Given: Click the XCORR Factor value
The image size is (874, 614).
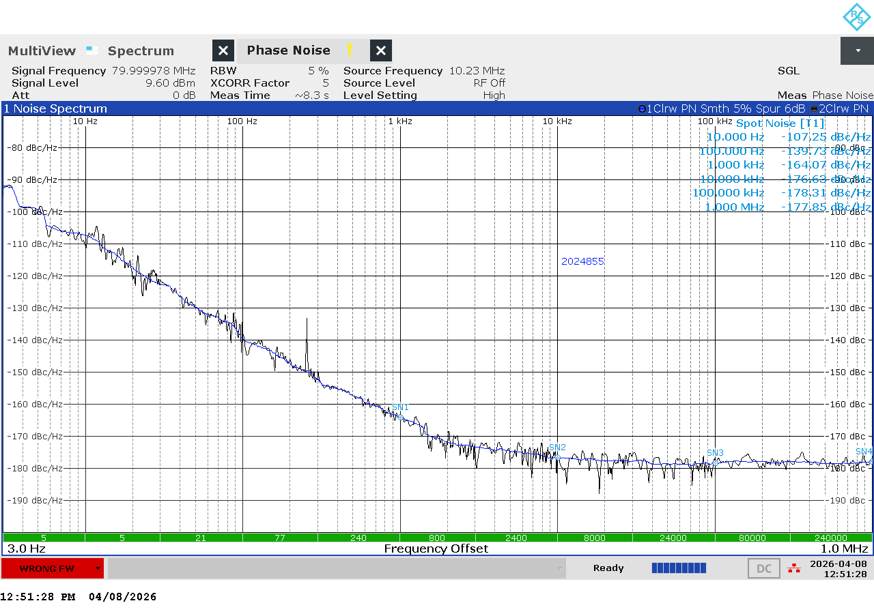Looking at the screenshot, I should (326, 83).
